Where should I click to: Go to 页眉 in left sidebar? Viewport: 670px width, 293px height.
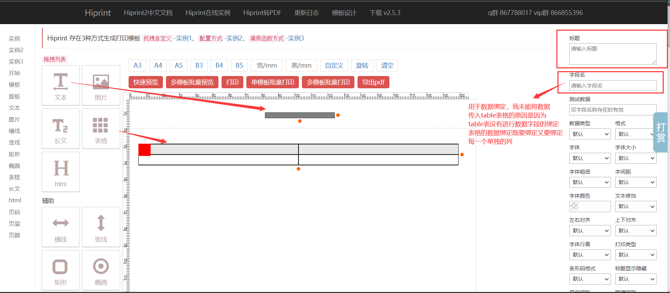(15, 224)
